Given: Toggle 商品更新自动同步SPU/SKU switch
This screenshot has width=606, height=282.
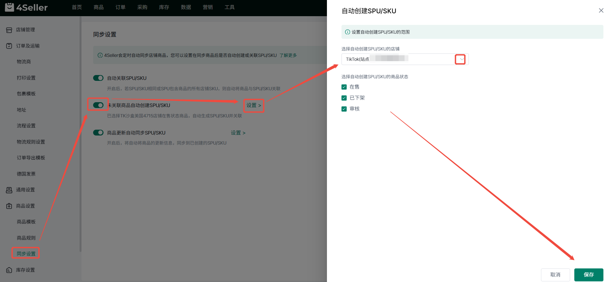Looking at the screenshot, I should pos(98,133).
